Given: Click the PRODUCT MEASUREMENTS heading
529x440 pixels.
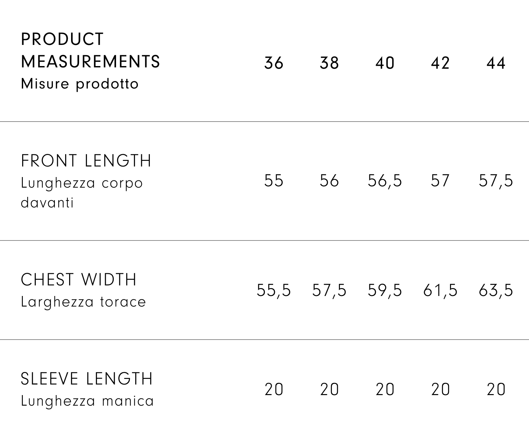Looking at the screenshot, I should 90,50.
